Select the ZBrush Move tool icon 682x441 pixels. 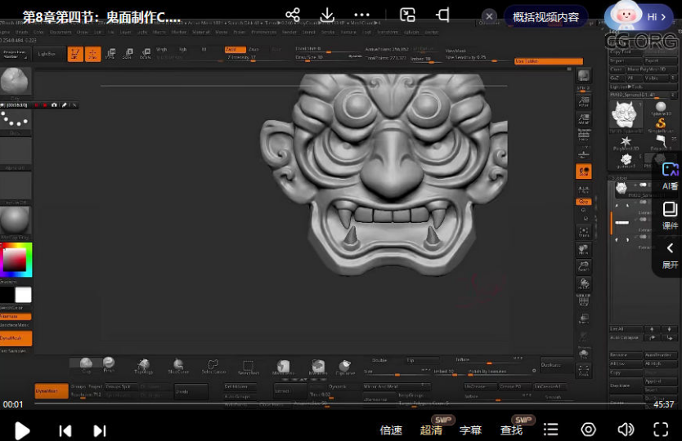coord(110,54)
